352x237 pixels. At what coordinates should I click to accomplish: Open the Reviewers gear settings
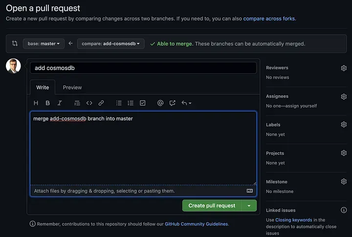tap(344, 68)
